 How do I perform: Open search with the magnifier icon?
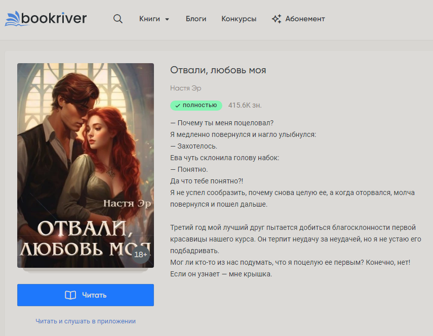118,19
